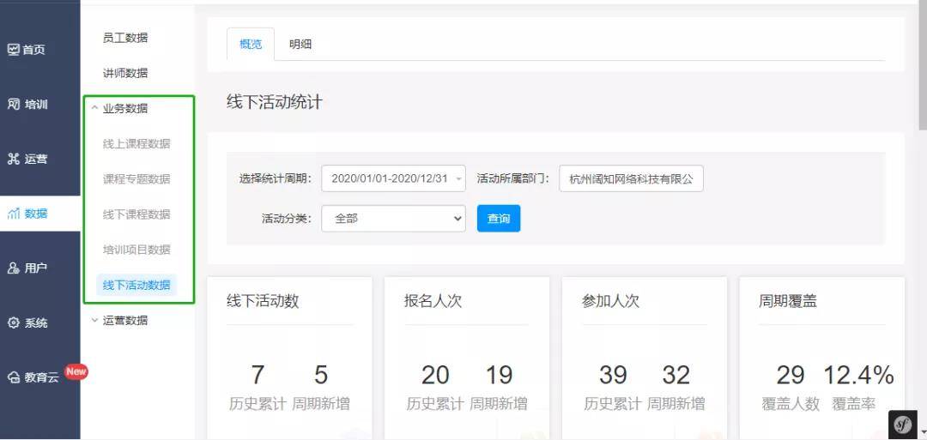This screenshot has width=927, height=440.
Task: Open the 系统 gear icon in sidebar
Action: pyautogui.click(x=14, y=323)
